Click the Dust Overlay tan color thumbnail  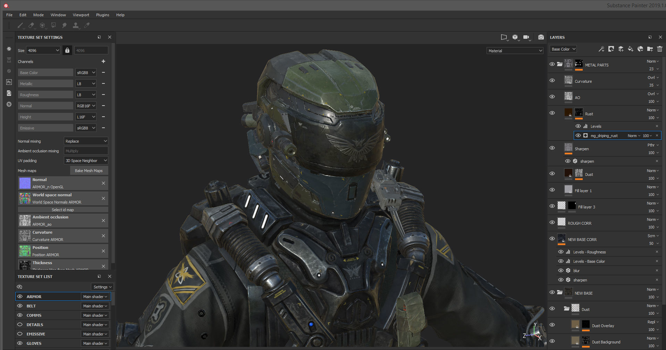pos(575,324)
